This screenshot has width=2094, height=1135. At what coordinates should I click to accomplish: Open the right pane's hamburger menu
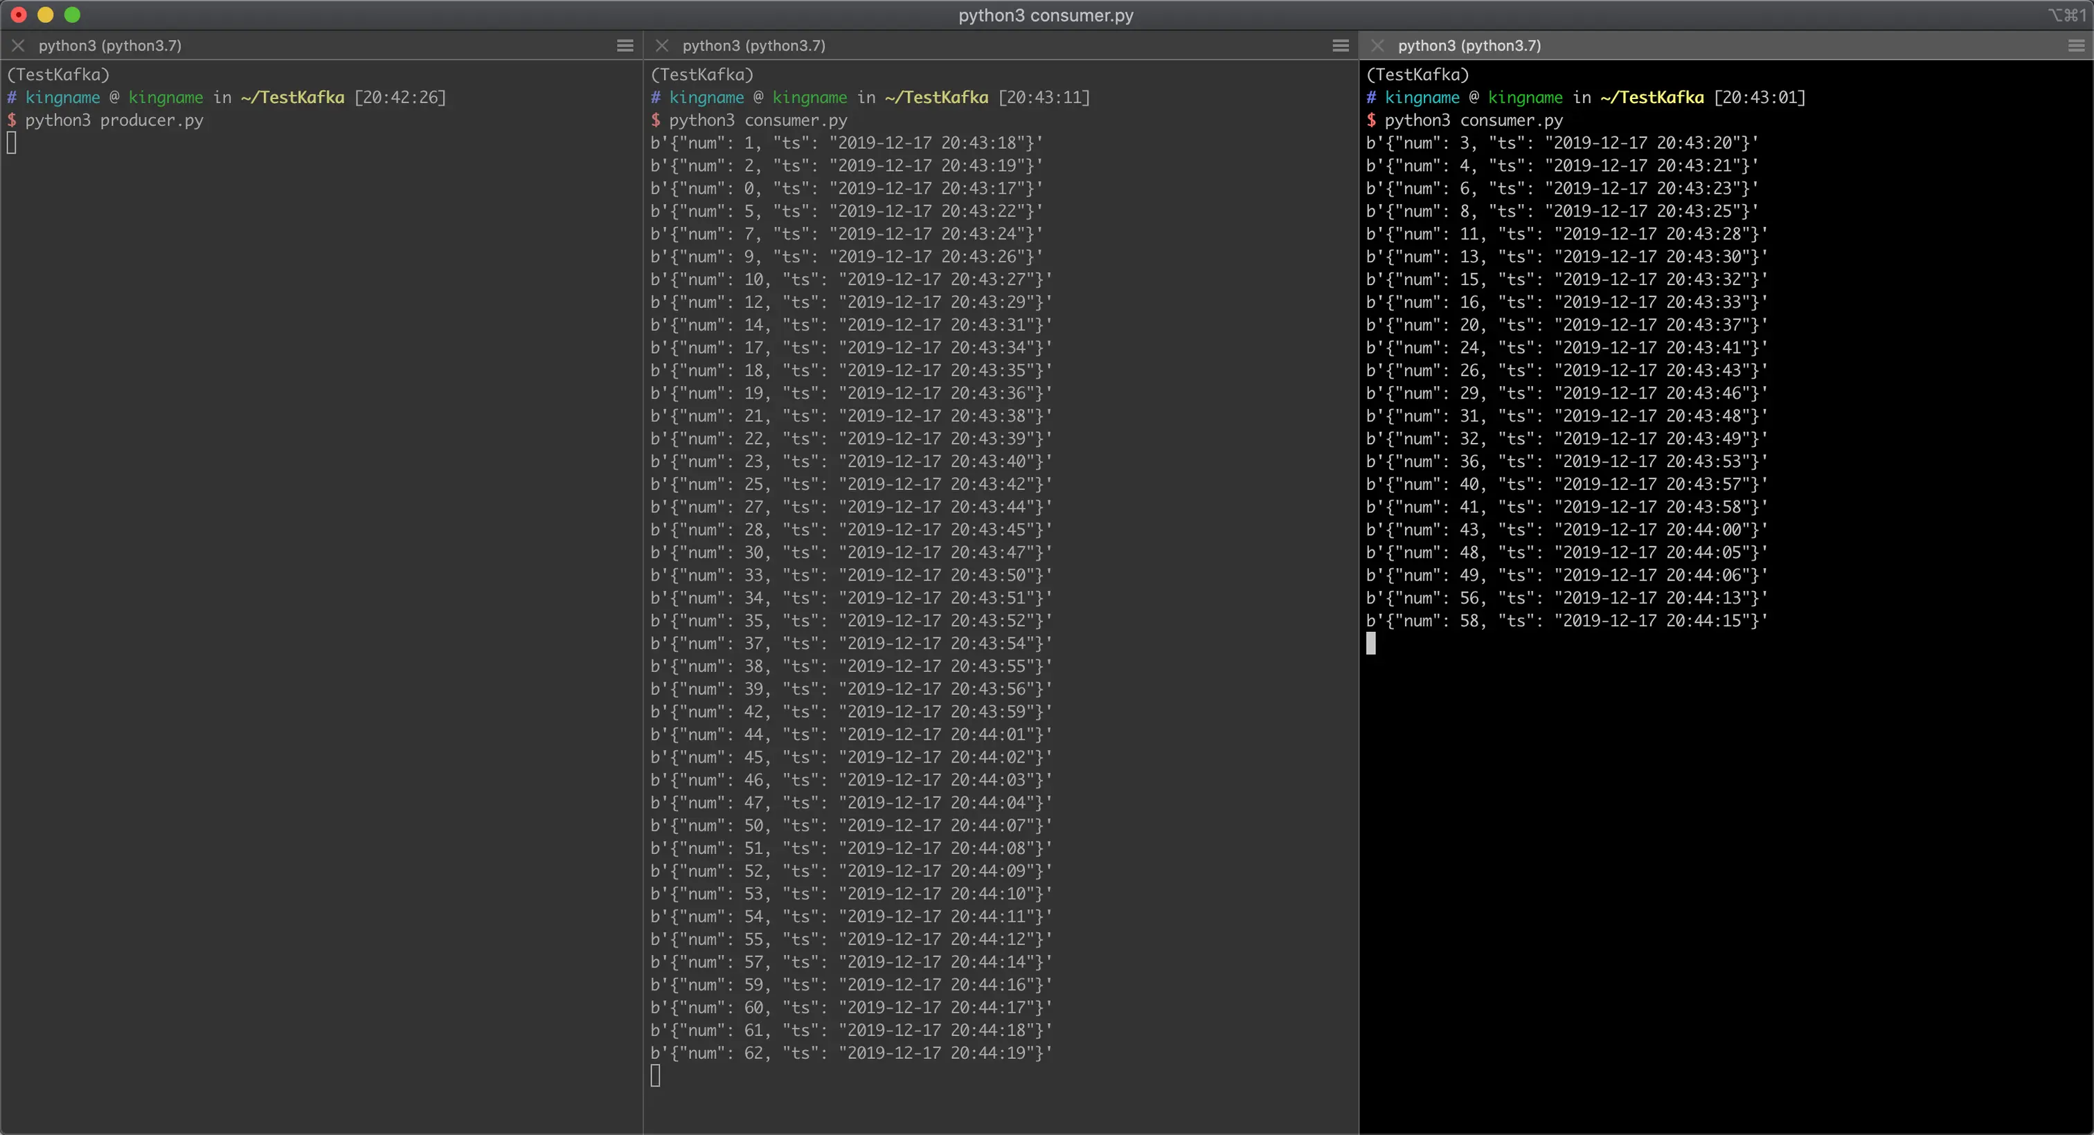(x=2075, y=46)
